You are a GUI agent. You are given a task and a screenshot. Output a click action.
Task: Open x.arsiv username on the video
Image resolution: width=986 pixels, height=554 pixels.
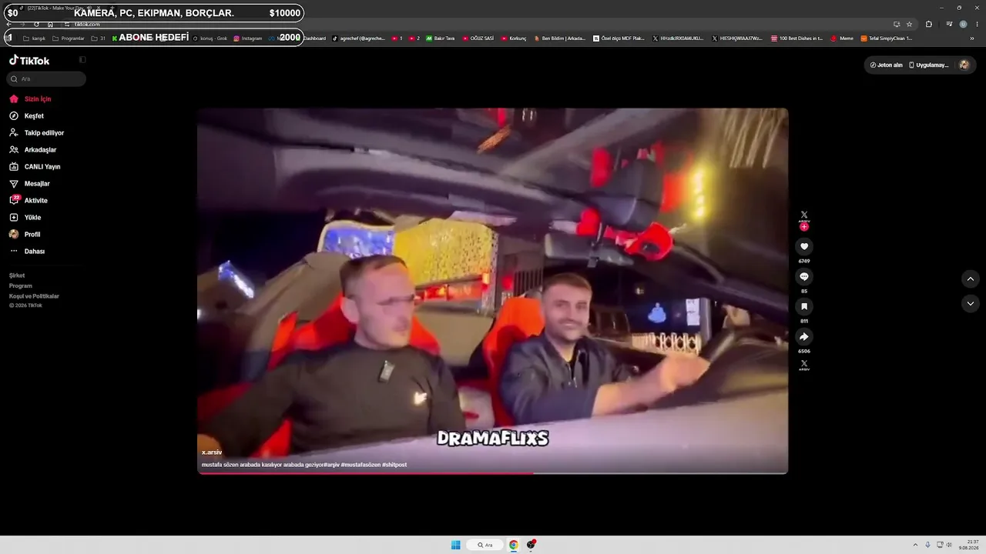pyautogui.click(x=212, y=452)
